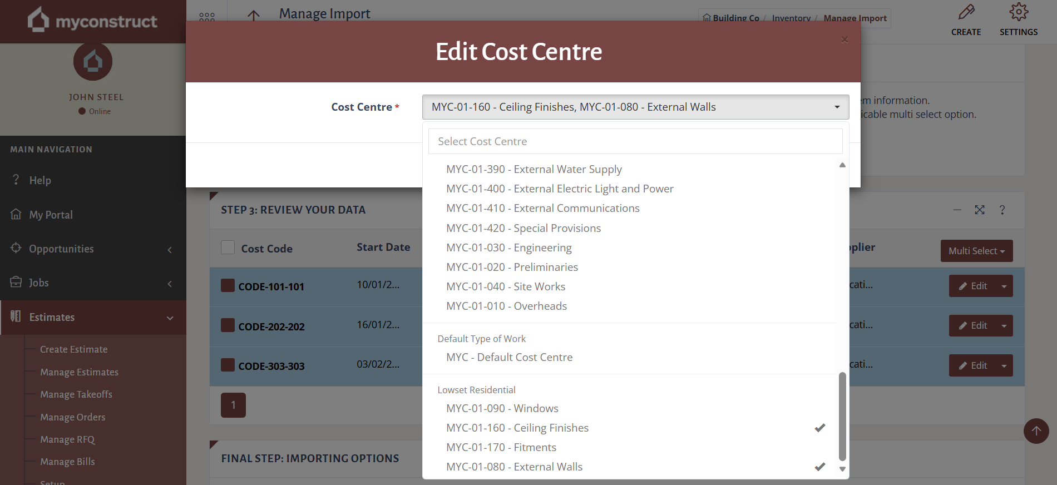
Task: Select MYC-01-420 - Special Provisions option
Action: (x=523, y=228)
